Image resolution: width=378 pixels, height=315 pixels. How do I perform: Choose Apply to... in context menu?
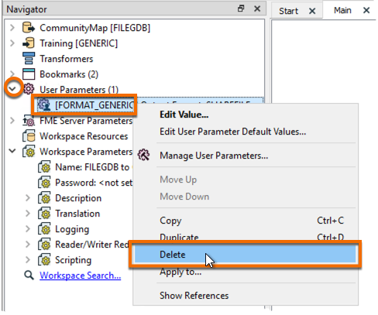pos(246,272)
